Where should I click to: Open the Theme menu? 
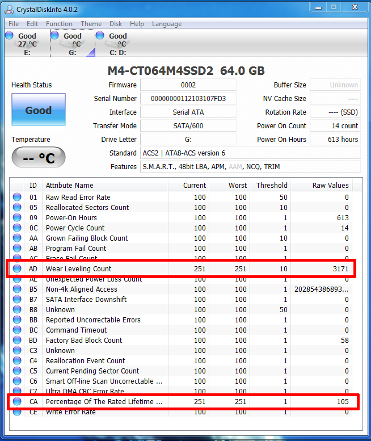pos(91,24)
